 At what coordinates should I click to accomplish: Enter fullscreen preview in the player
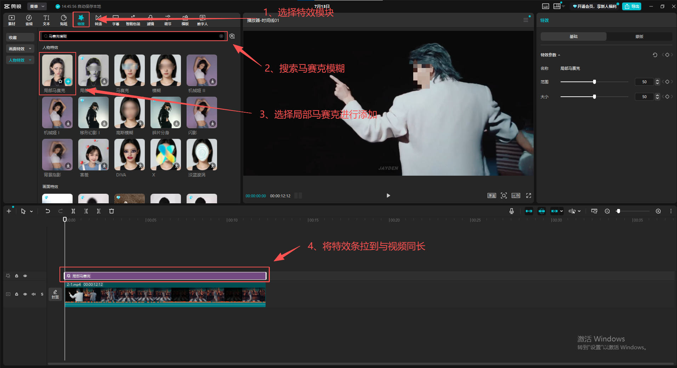[529, 196]
